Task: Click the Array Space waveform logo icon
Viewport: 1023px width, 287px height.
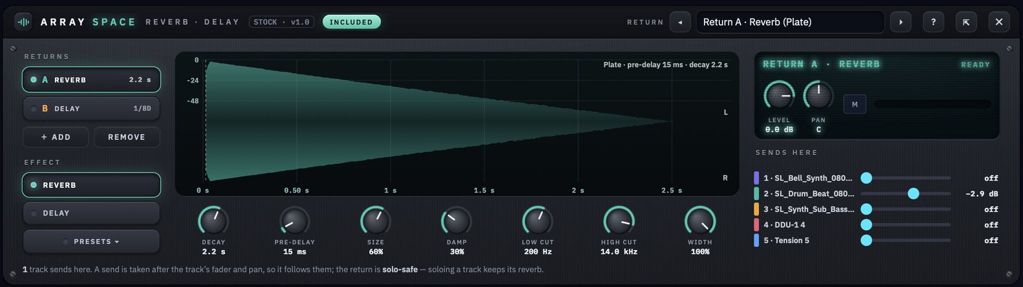Action: (23, 22)
